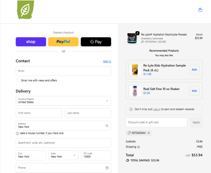The height and width of the screenshot is (173, 211).
Task: Select Google Pay express checkout
Action: point(96,42)
